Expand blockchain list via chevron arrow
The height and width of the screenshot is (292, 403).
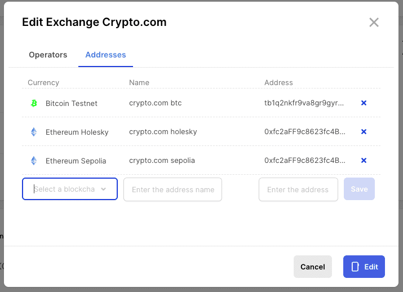103,189
